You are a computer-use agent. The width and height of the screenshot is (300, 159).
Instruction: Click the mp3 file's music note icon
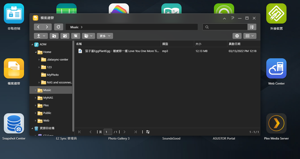coord(80,51)
